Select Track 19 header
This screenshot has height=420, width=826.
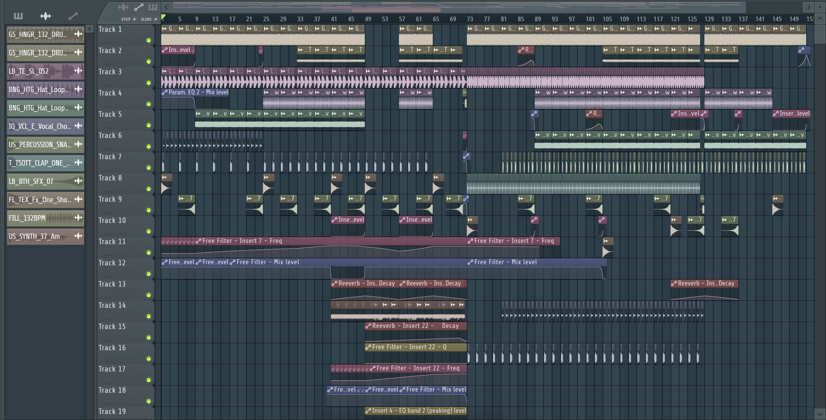(x=125, y=413)
